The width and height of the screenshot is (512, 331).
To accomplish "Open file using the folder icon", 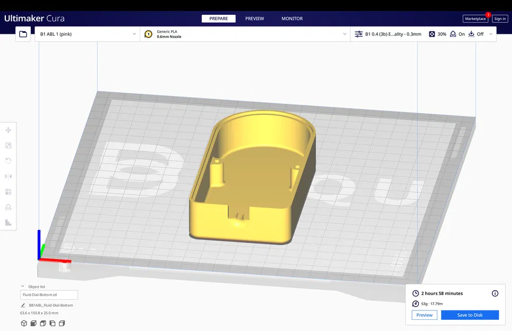I will [23, 34].
